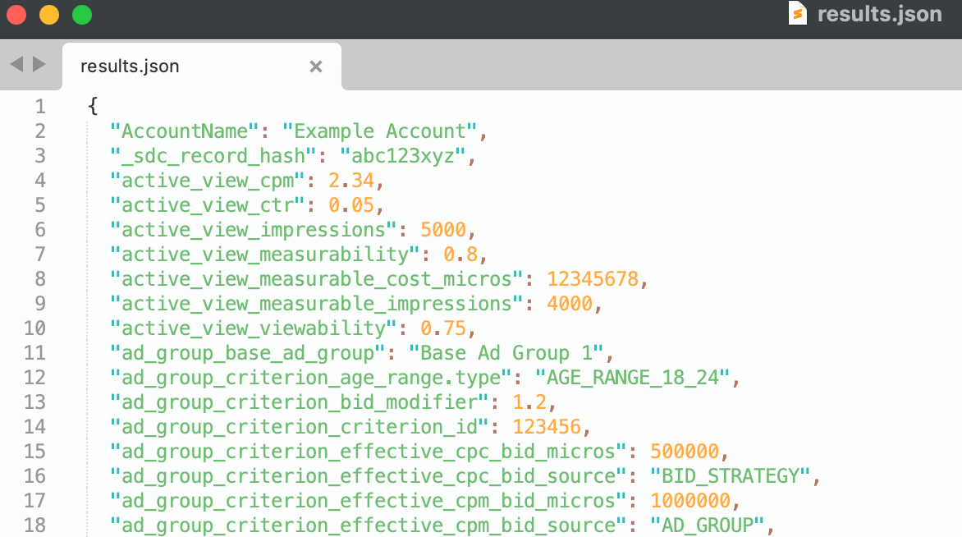Click the 12345678 cost micros value

point(593,279)
